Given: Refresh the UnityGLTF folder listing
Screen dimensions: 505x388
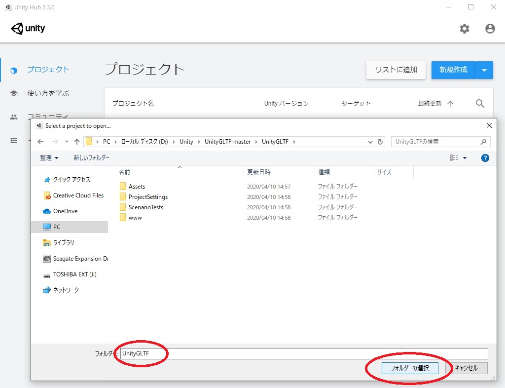Looking at the screenshot, I should pos(380,142).
